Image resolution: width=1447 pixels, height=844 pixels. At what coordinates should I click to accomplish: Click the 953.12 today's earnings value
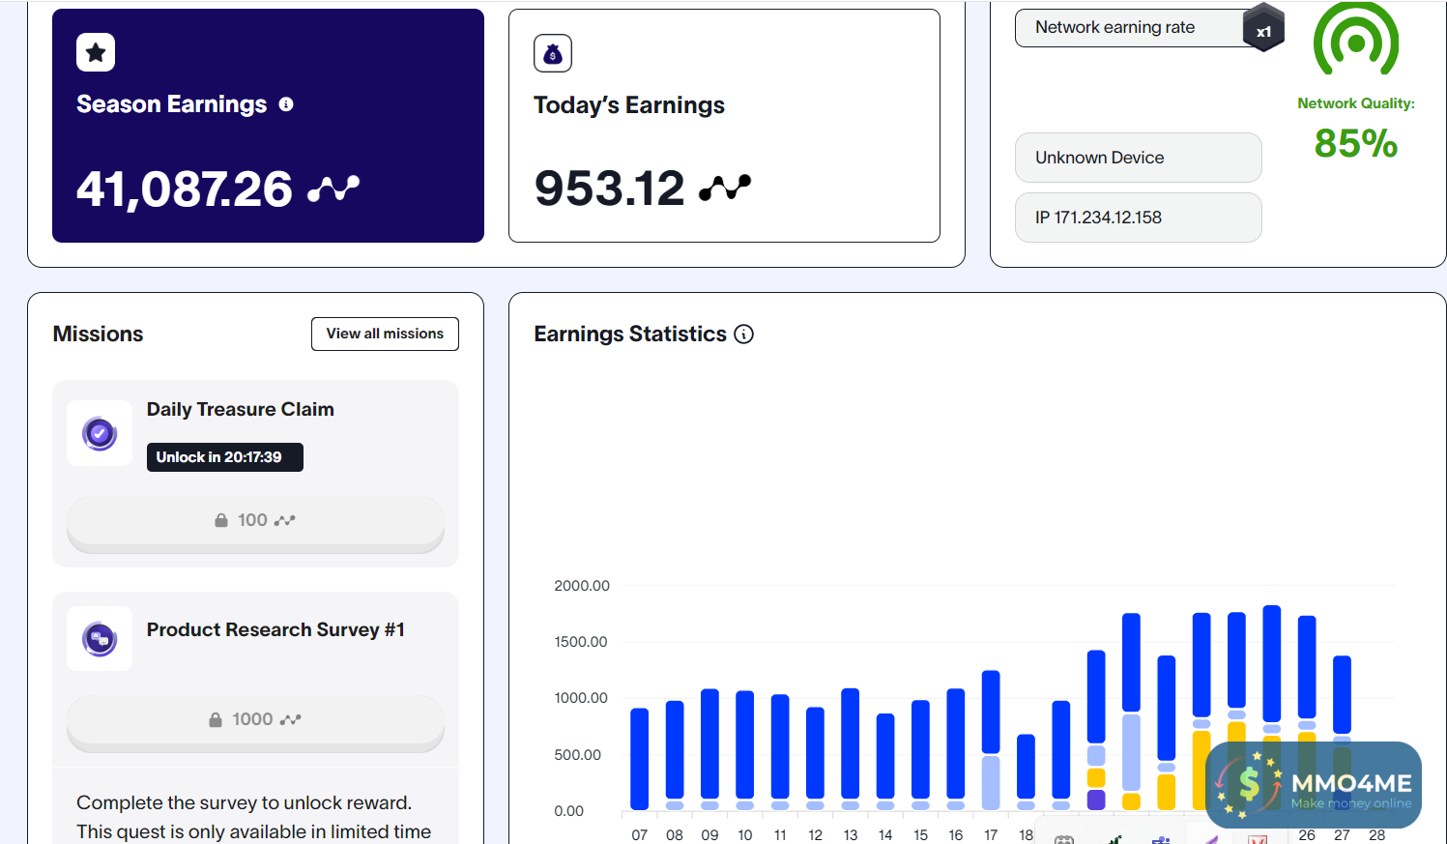[610, 188]
